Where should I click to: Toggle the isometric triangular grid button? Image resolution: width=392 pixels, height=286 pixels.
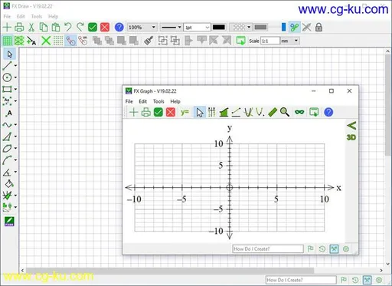click(19, 41)
